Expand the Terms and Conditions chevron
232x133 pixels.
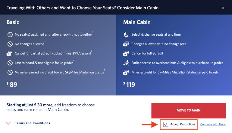pyautogui.click(x=9, y=123)
